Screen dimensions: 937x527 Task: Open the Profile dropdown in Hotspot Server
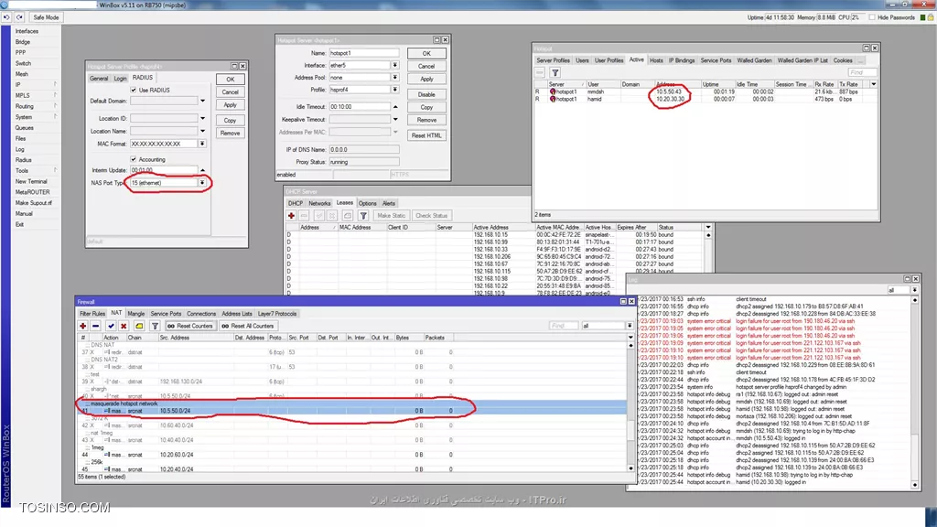pos(395,90)
